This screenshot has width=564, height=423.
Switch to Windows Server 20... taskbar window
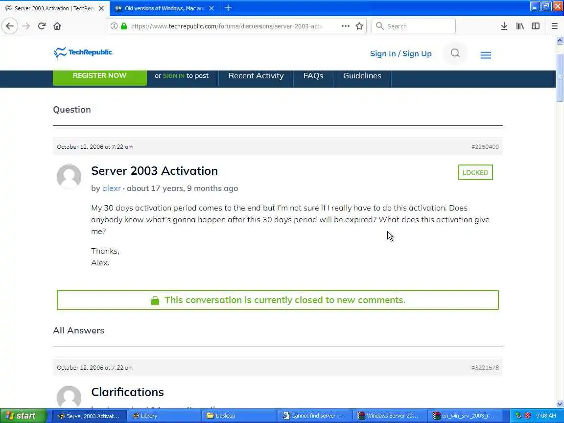pos(389,416)
